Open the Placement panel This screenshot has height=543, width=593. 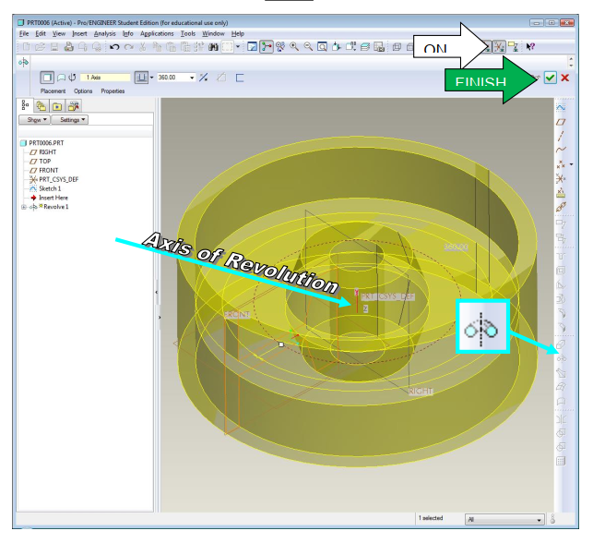click(53, 91)
